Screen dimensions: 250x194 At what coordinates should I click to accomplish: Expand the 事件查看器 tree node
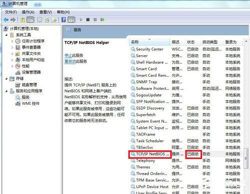coord(12,47)
